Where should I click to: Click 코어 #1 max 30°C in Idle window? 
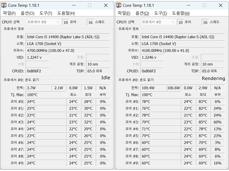click(88, 108)
